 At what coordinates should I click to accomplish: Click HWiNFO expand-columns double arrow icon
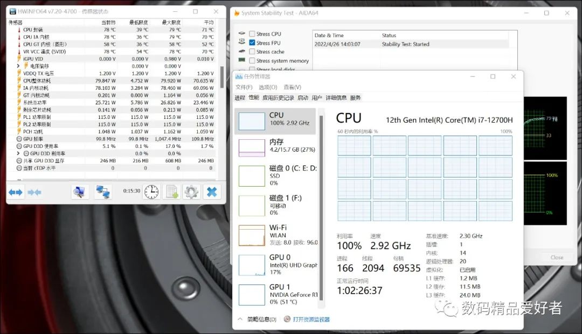(x=15, y=192)
